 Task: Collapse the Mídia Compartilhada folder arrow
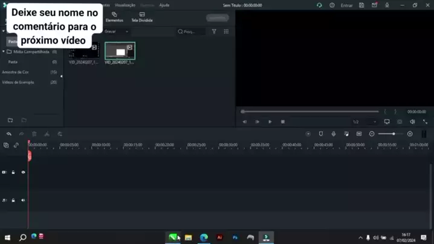[3, 52]
